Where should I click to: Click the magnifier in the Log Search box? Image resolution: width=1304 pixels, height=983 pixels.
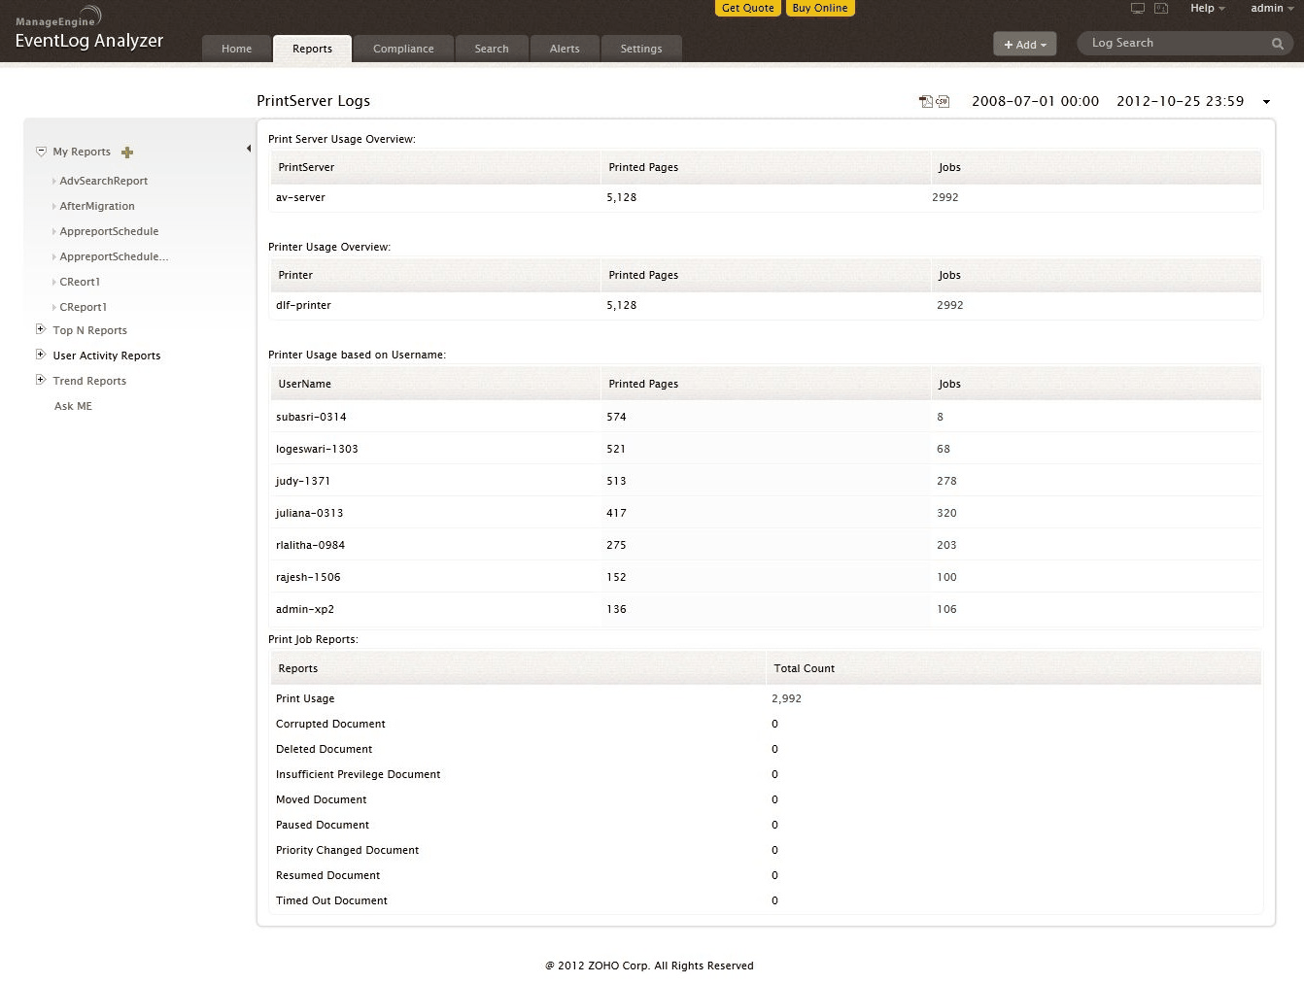1278,43
